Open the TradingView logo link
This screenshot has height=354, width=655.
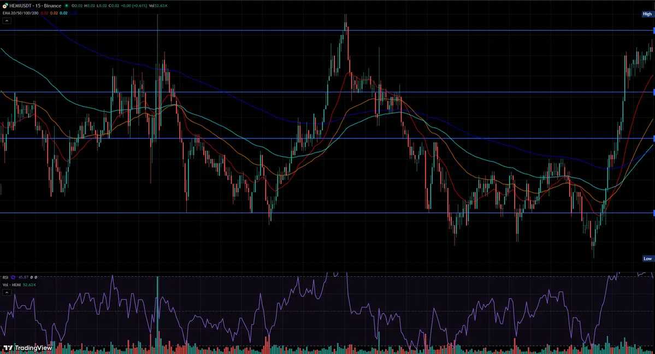[x=28, y=348]
